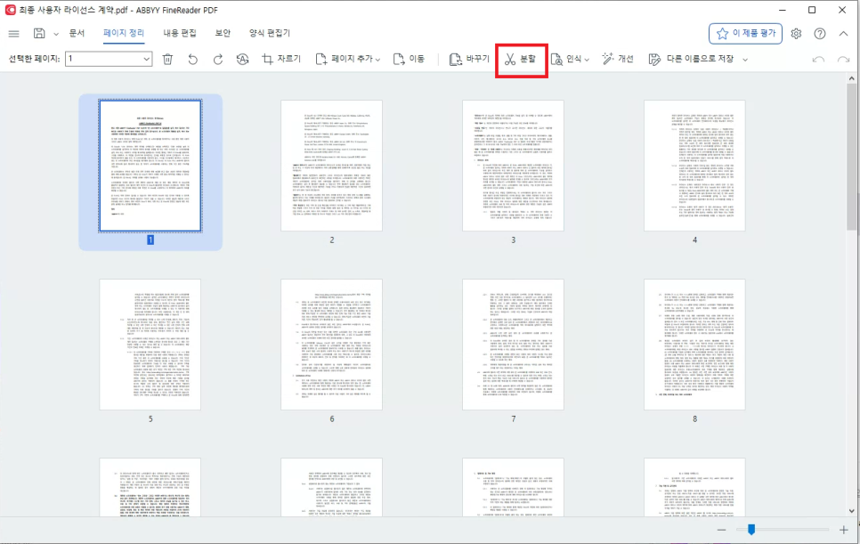This screenshot has width=860, height=544.
Task: Click the 페이지 추가 button
Action: pyautogui.click(x=344, y=59)
